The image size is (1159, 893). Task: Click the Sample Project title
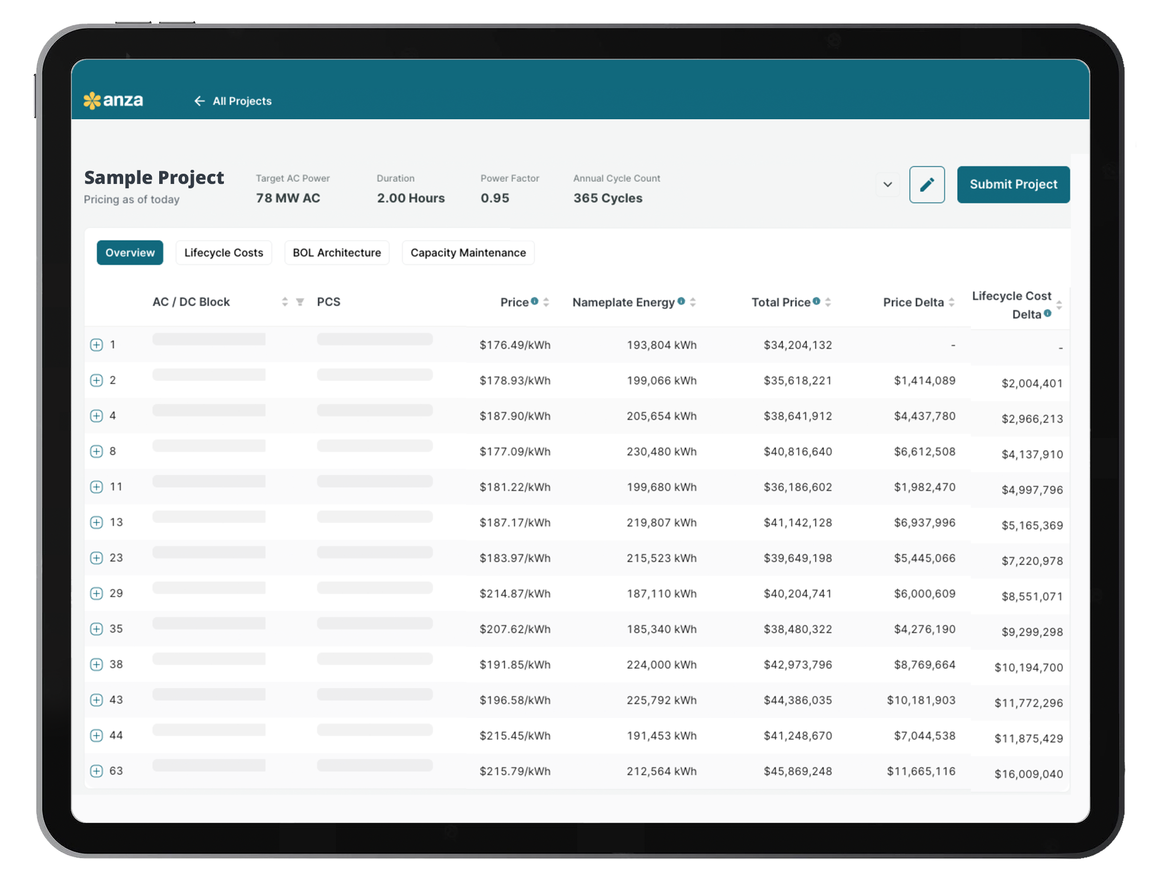[x=154, y=178]
